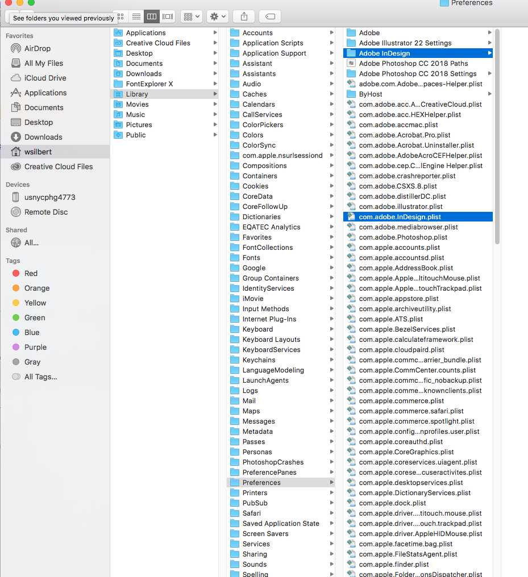
Task: Switch to cover flow view
Action: tap(168, 16)
